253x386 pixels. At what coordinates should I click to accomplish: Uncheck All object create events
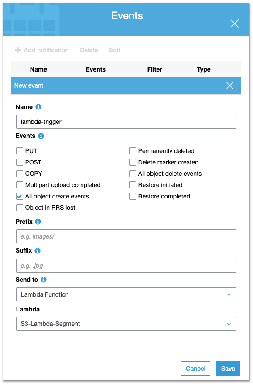[19, 196]
